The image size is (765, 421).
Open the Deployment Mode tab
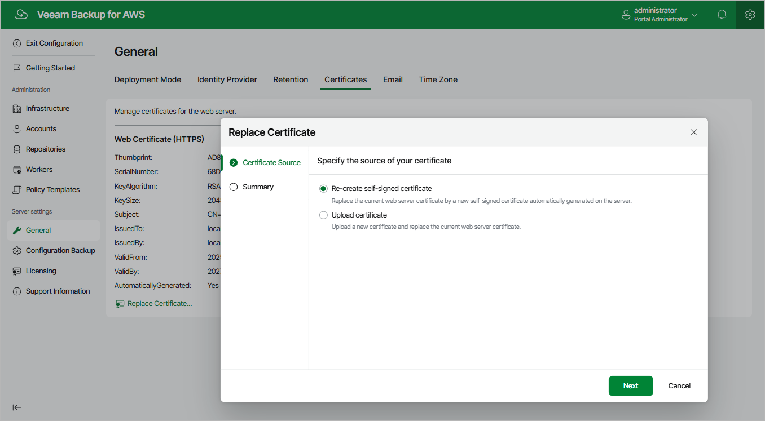[x=148, y=79]
